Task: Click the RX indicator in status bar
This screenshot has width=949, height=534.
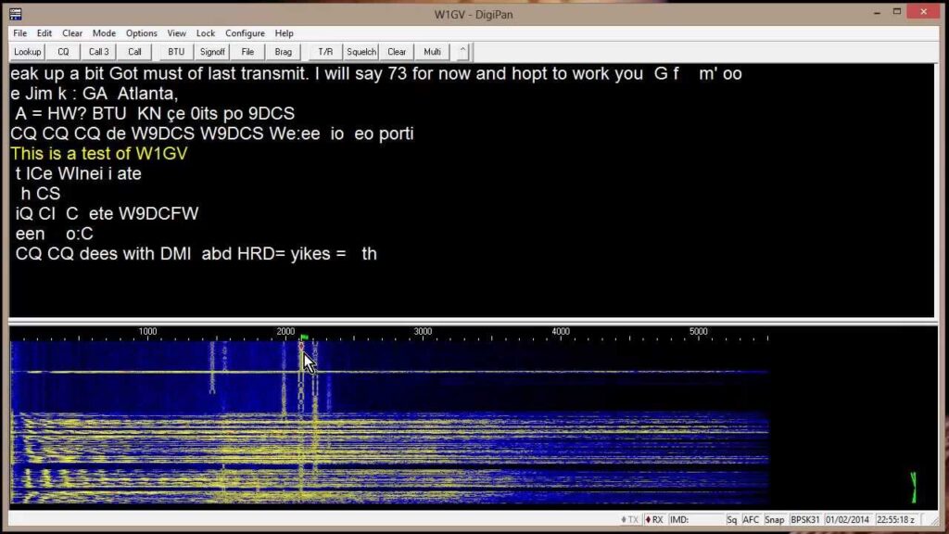Action: click(x=654, y=519)
